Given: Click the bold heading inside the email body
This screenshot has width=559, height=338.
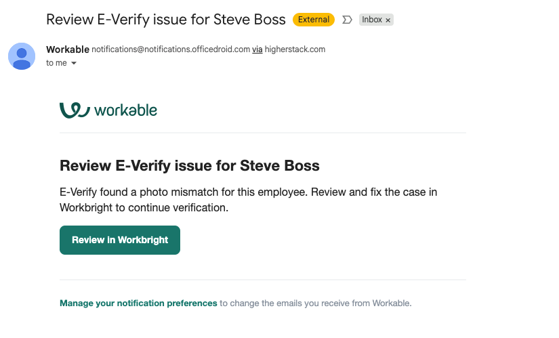Looking at the screenshot, I should [190, 165].
